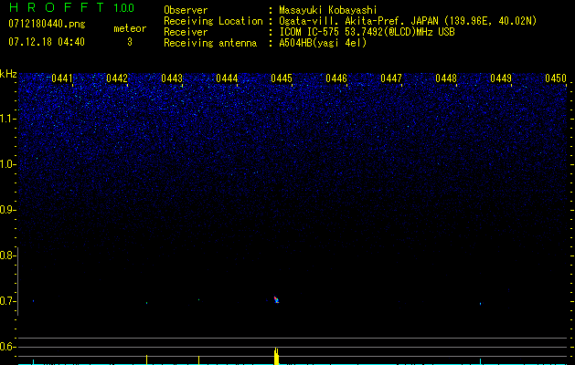This screenshot has height=365, width=575.
Task: Click the 1.0 frequency axis label
Action: coord(8,164)
